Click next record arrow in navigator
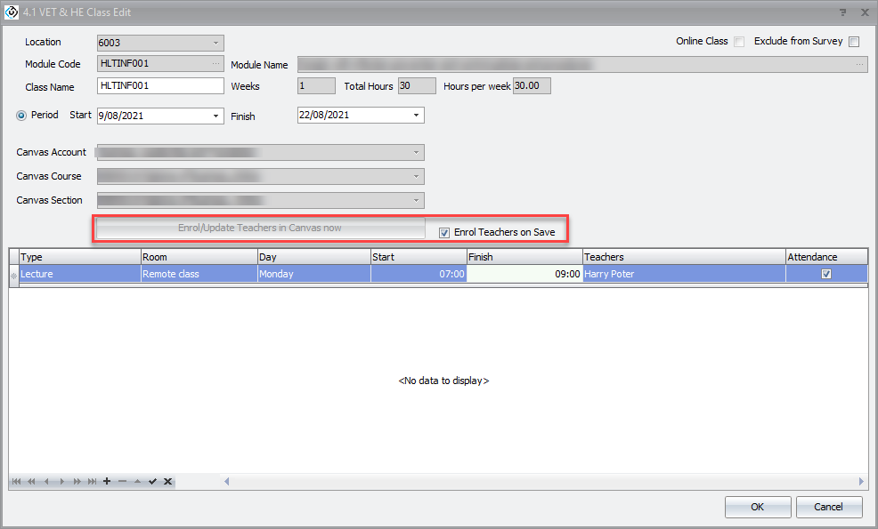 pyautogui.click(x=61, y=481)
